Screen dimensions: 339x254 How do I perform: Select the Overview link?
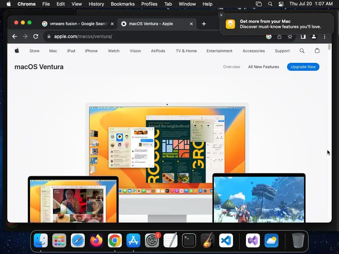pos(231,67)
